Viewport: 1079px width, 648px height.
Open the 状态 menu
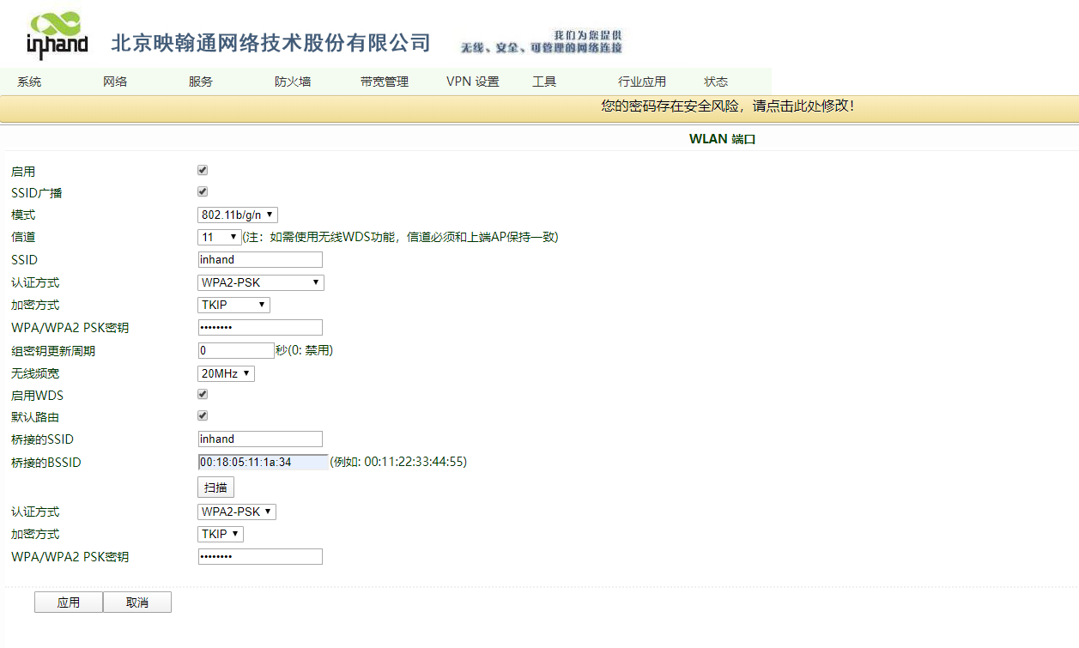coord(716,82)
